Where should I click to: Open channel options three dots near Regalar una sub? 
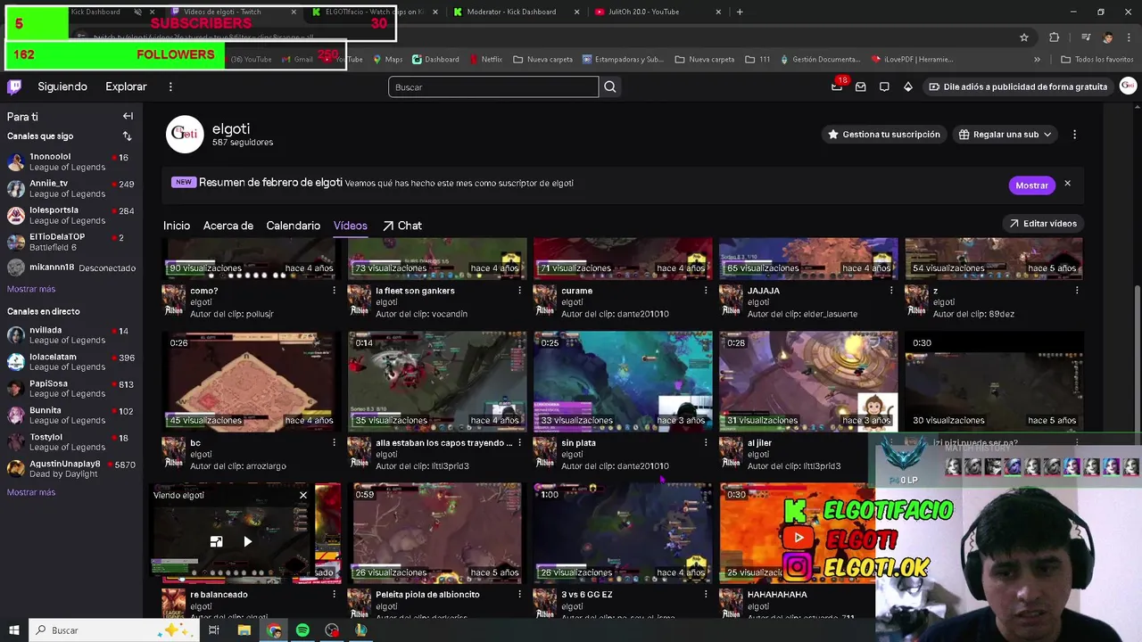click(x=1074, y=135)
